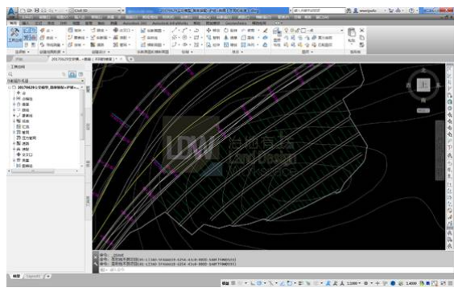This screenshot has width=458, height=292.
Task: Open the 点 Points tool in ribbon
Action: coord(46,31)
